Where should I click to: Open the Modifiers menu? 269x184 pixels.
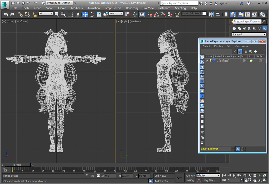(x=77, y=8)
